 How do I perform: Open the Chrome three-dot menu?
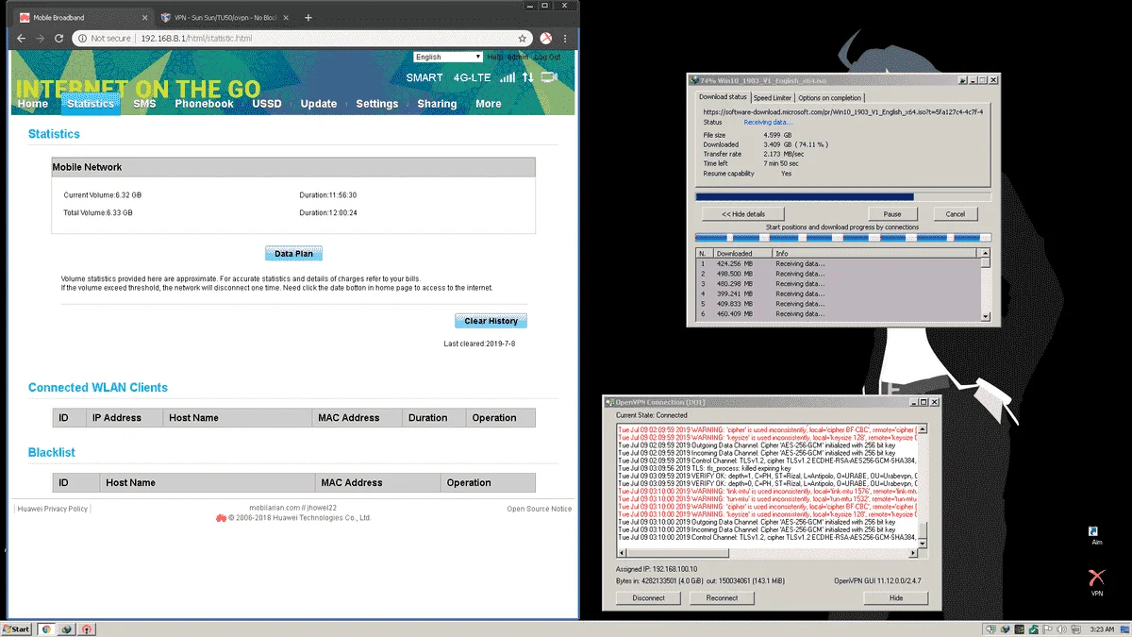tap(567, 39)
